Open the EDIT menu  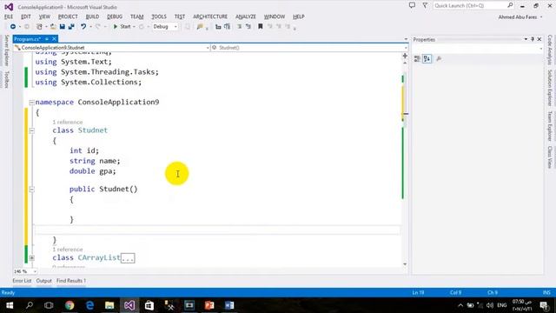click(26, 17)
